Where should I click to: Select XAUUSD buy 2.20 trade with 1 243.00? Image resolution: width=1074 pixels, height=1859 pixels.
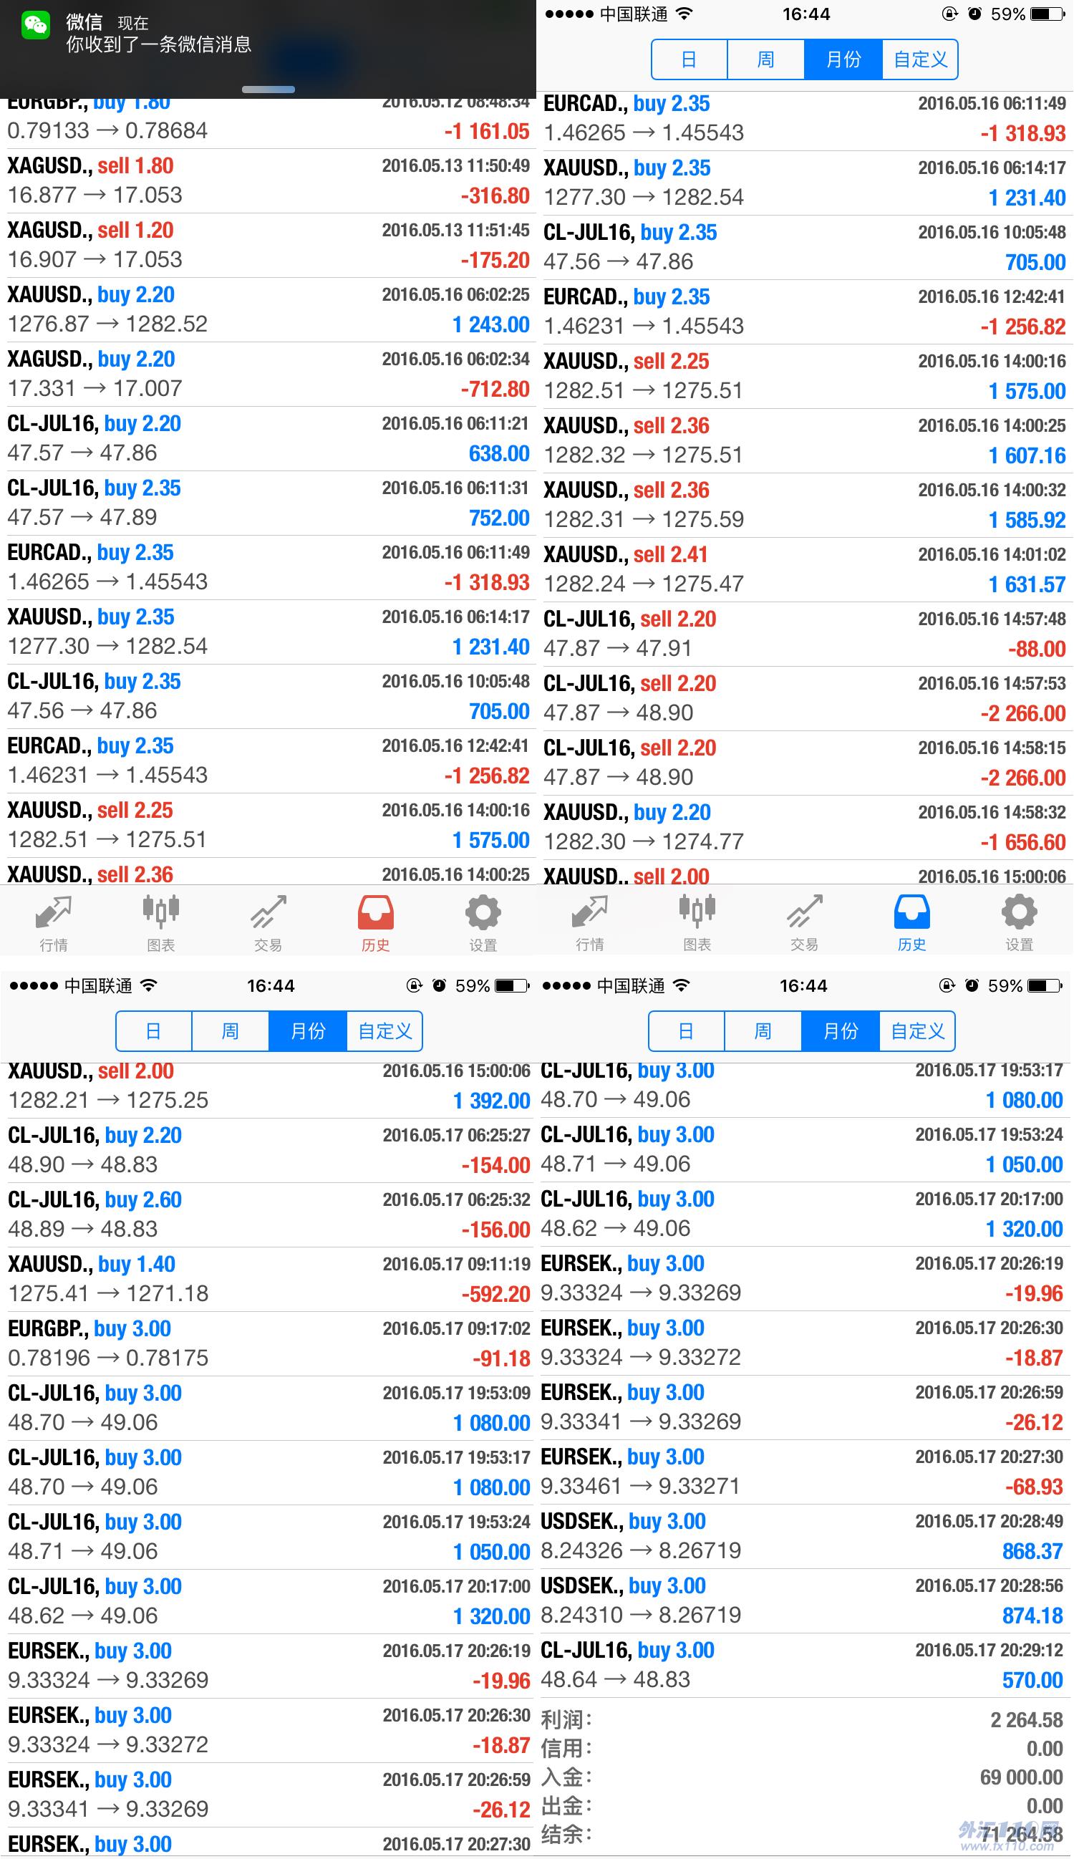pyautogui.click(x=268, y=310)
